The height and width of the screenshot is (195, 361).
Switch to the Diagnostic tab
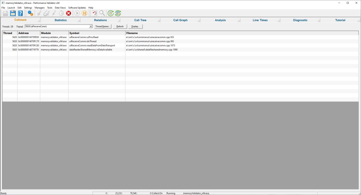click(300, 20)
